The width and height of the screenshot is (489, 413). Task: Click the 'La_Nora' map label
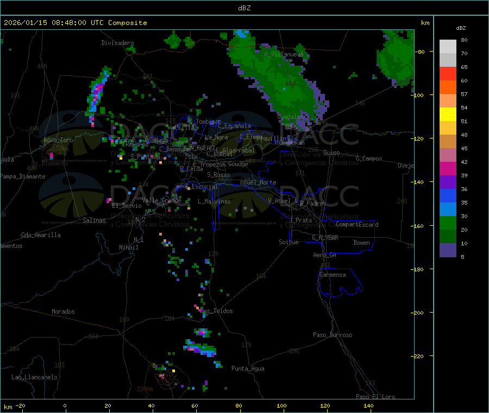pos(216,137)
